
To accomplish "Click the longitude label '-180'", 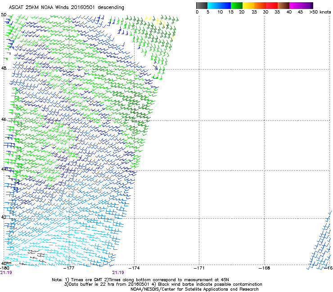I will click(4, 268).
